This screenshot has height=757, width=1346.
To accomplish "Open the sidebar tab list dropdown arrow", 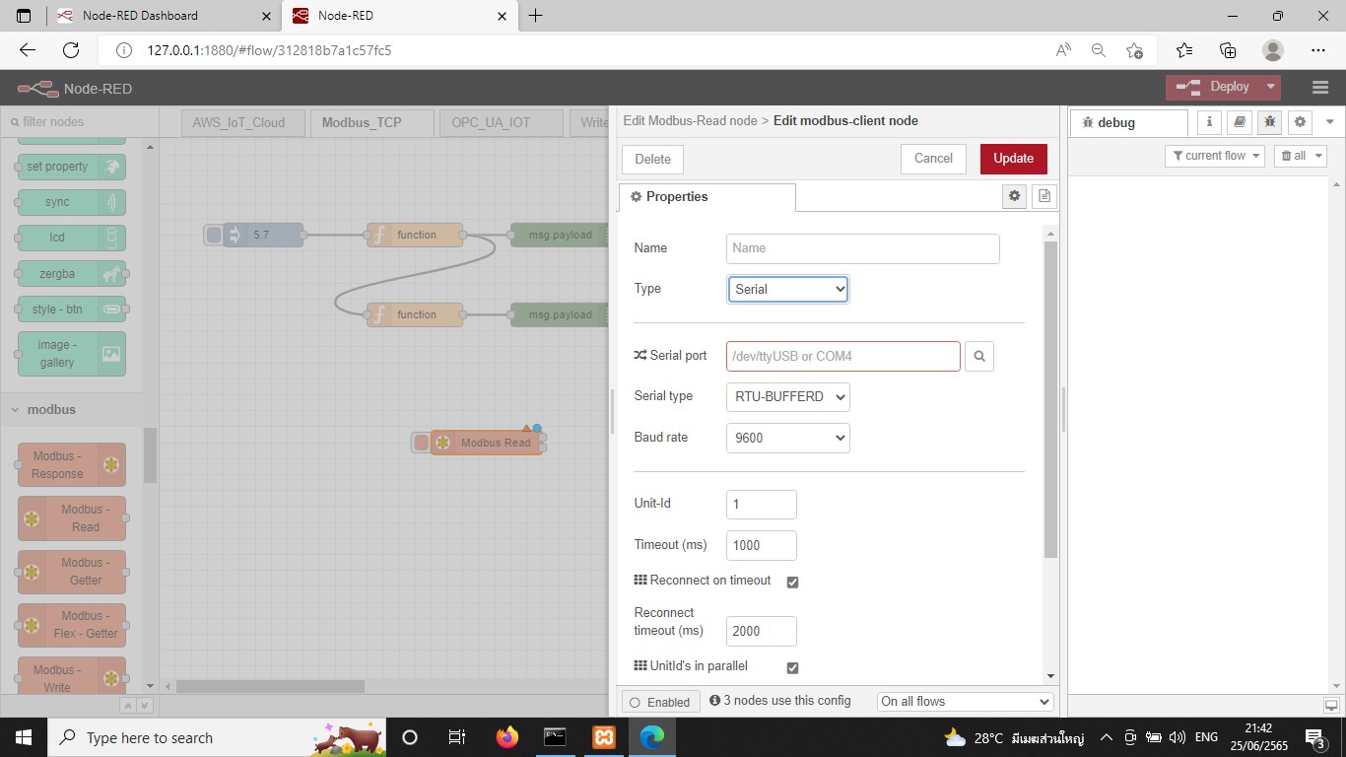I will 1329,122.
